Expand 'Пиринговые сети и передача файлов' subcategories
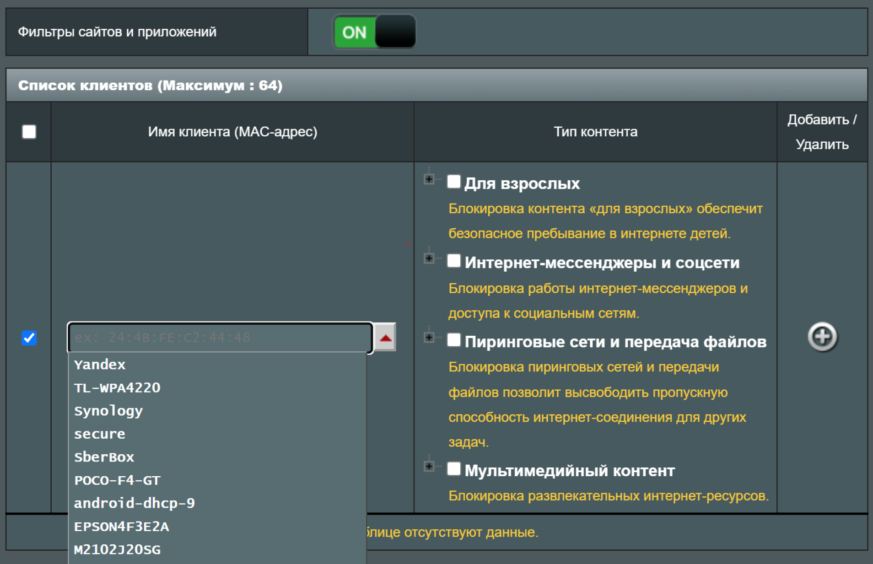Screen dimensions: 873x564 pyautogui.click(x=429, y=338)
